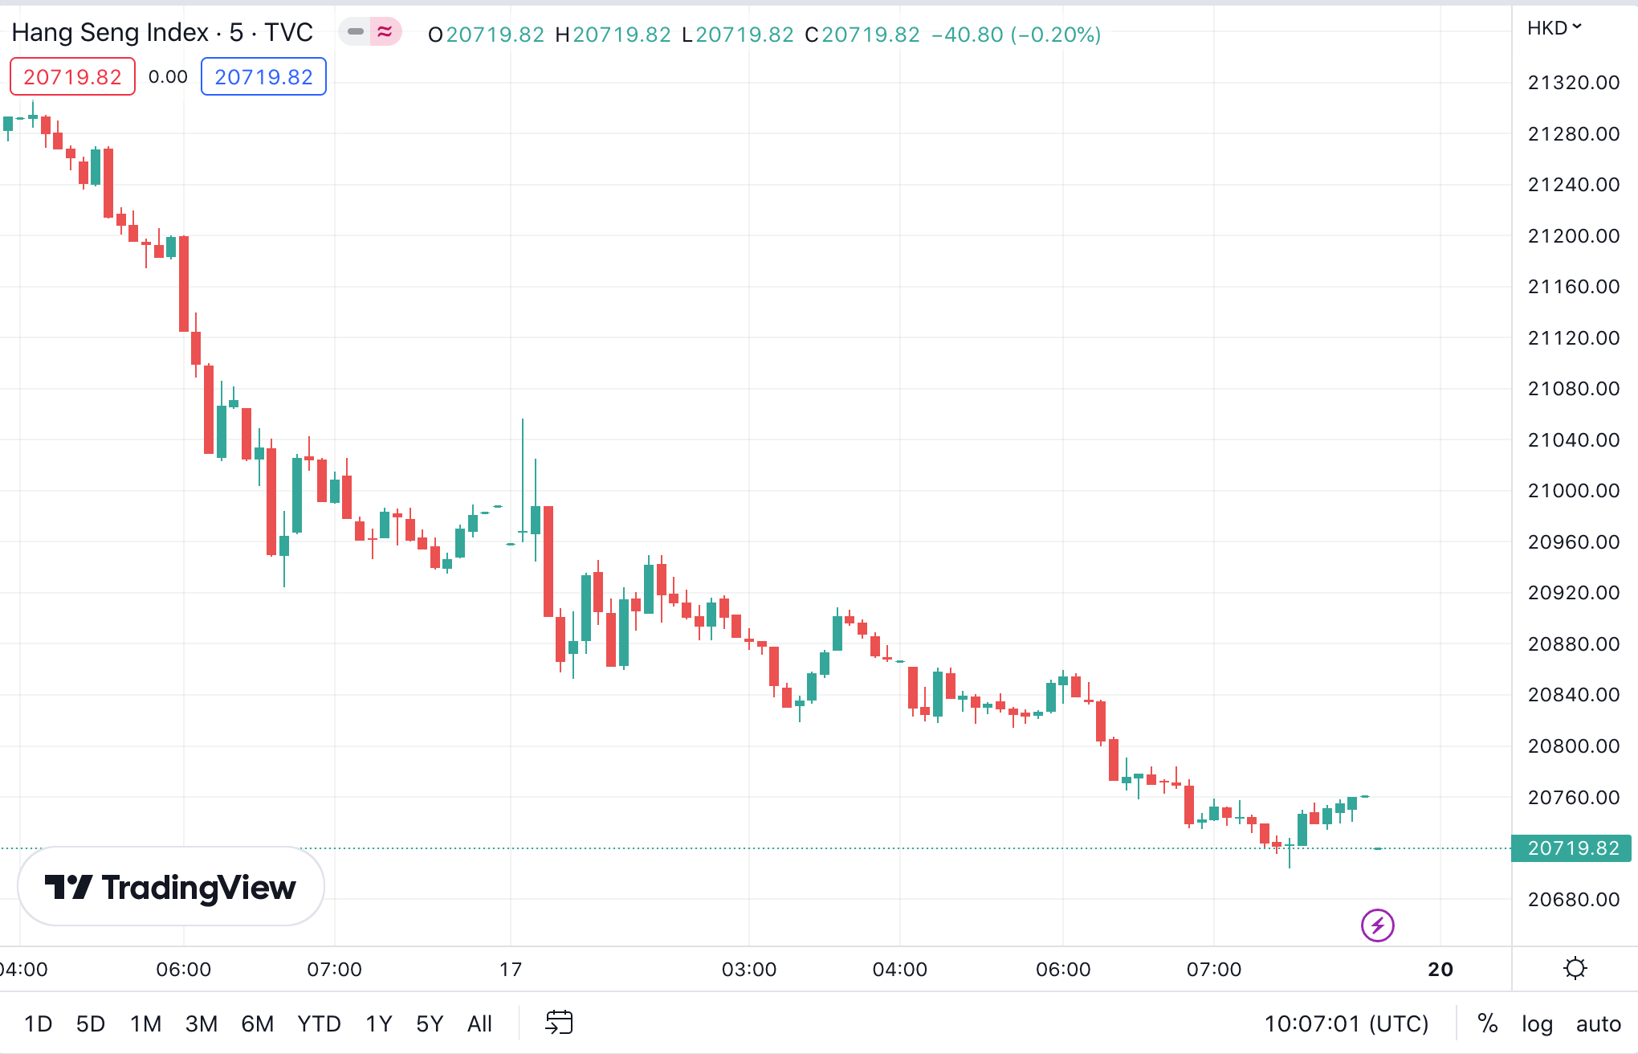Open chart settings gear icon

point(1575,968)
